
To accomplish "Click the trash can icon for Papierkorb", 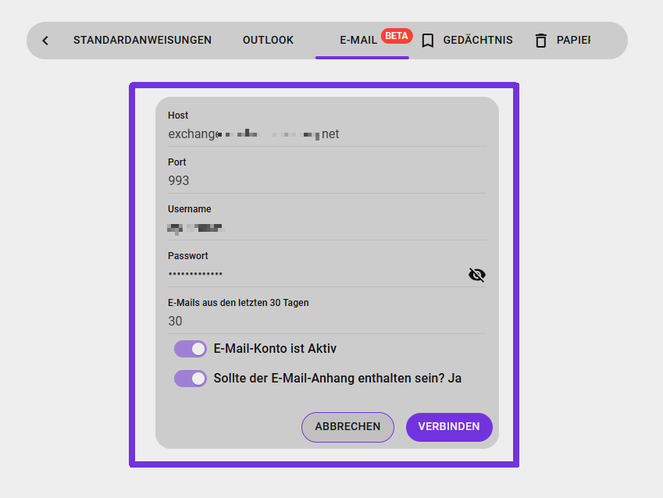I will 540,41.
